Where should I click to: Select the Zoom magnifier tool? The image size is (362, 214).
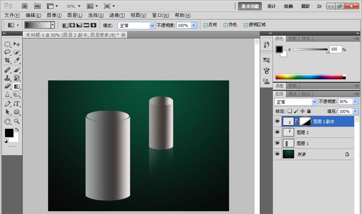(17, 121)
